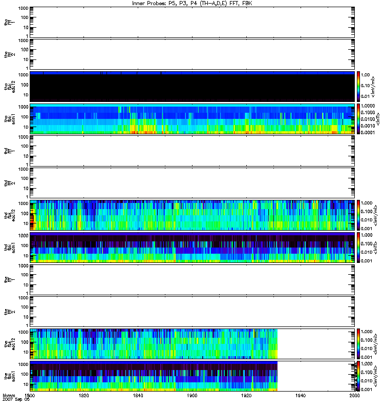Click the 1900 time axis label
This screenshot has height=410, width=384.
pyautogui.click(x=192, y=395)
